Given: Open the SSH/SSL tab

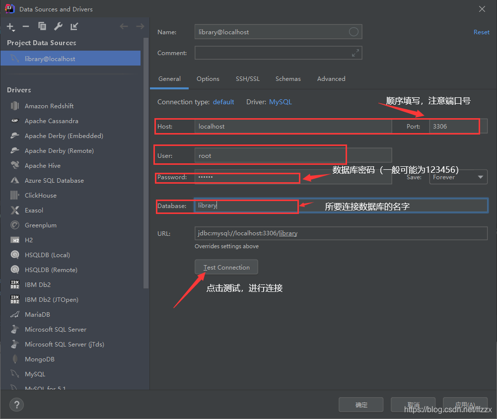Looking at the screenshot, I should tap(248, 78).
